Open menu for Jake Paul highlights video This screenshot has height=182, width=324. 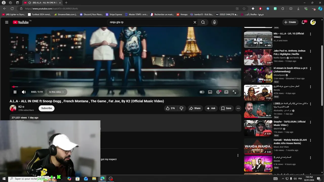tap(310, 51)
